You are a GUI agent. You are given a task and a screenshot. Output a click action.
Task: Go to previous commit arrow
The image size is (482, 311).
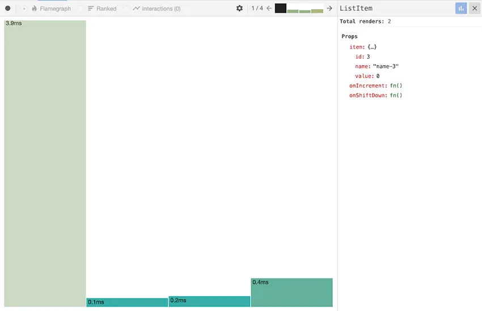coord(269,8)
